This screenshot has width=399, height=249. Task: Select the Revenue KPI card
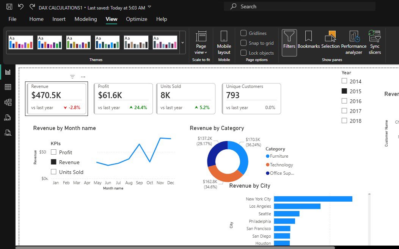coord(57,99)
